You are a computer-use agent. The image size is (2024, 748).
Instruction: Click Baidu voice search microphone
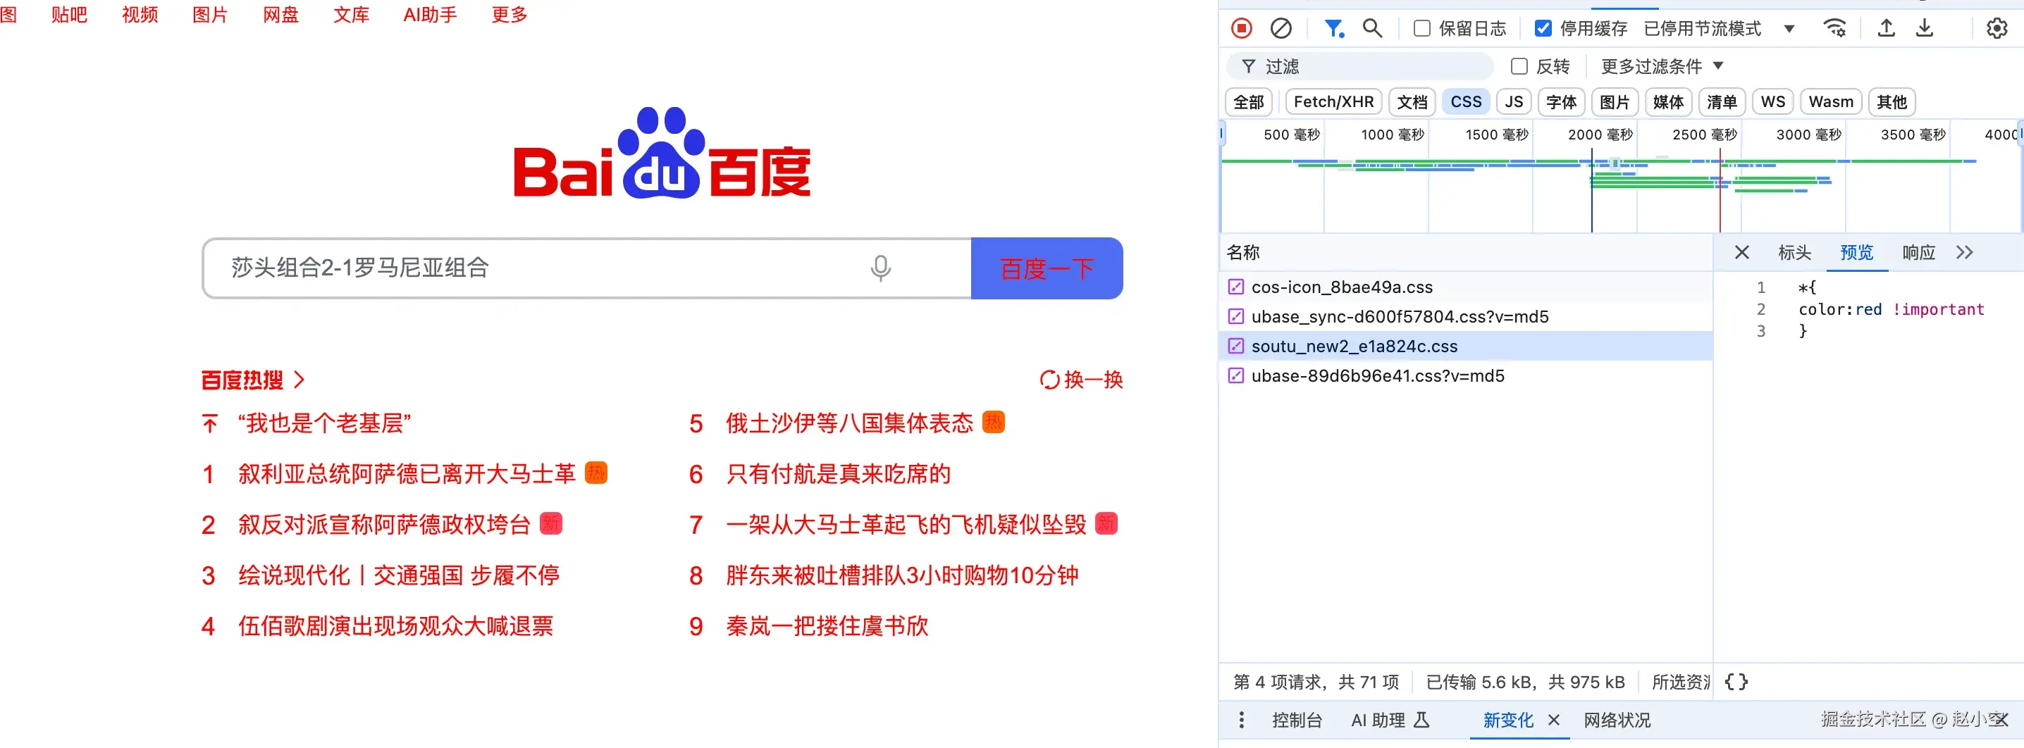coord(881,268)
